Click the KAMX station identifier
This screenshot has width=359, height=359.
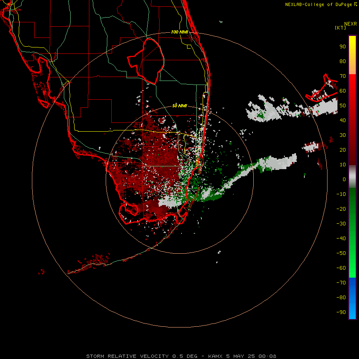pos(215,356)
